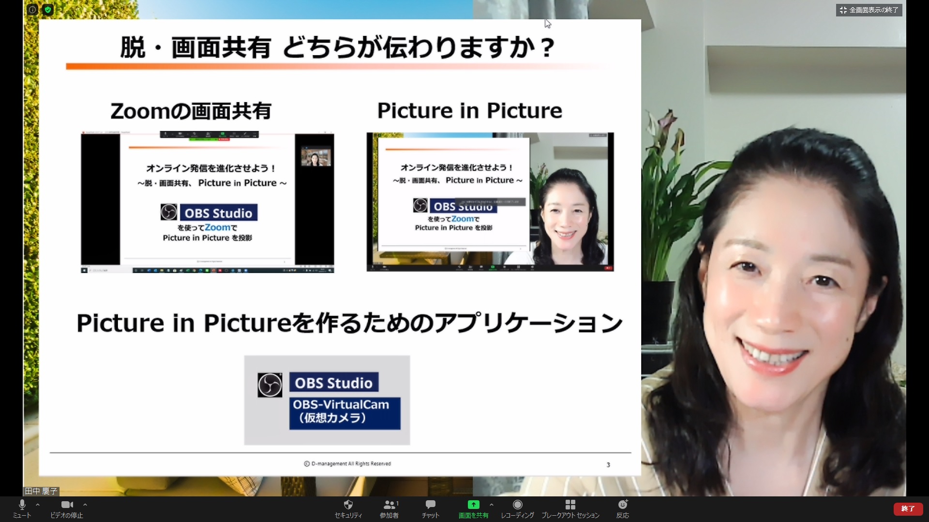
Task: Click slide title 脱・画面共有 どちらが伝わりますか？
Action: click(337, 48)
